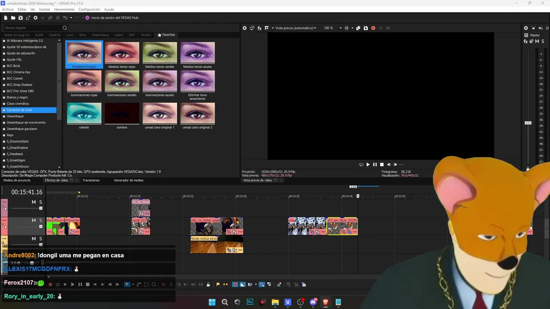Select the S_DropShadow plugin

(17, 148)
